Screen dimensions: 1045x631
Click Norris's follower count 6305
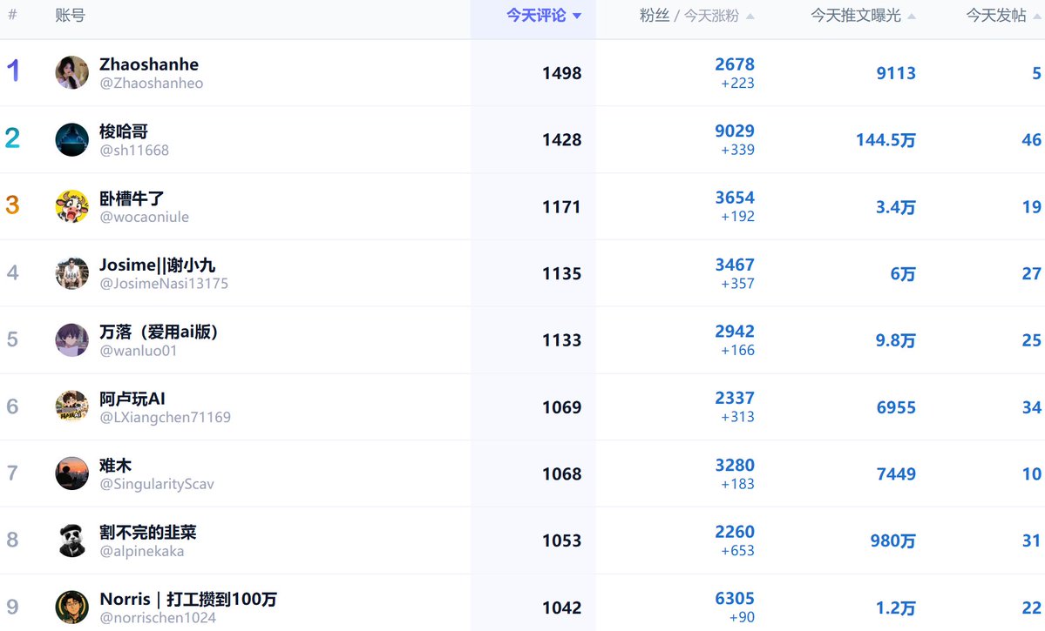coord(735,599)
